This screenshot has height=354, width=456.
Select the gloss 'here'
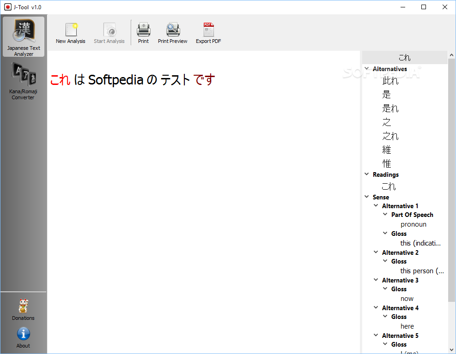coord(407,326)
